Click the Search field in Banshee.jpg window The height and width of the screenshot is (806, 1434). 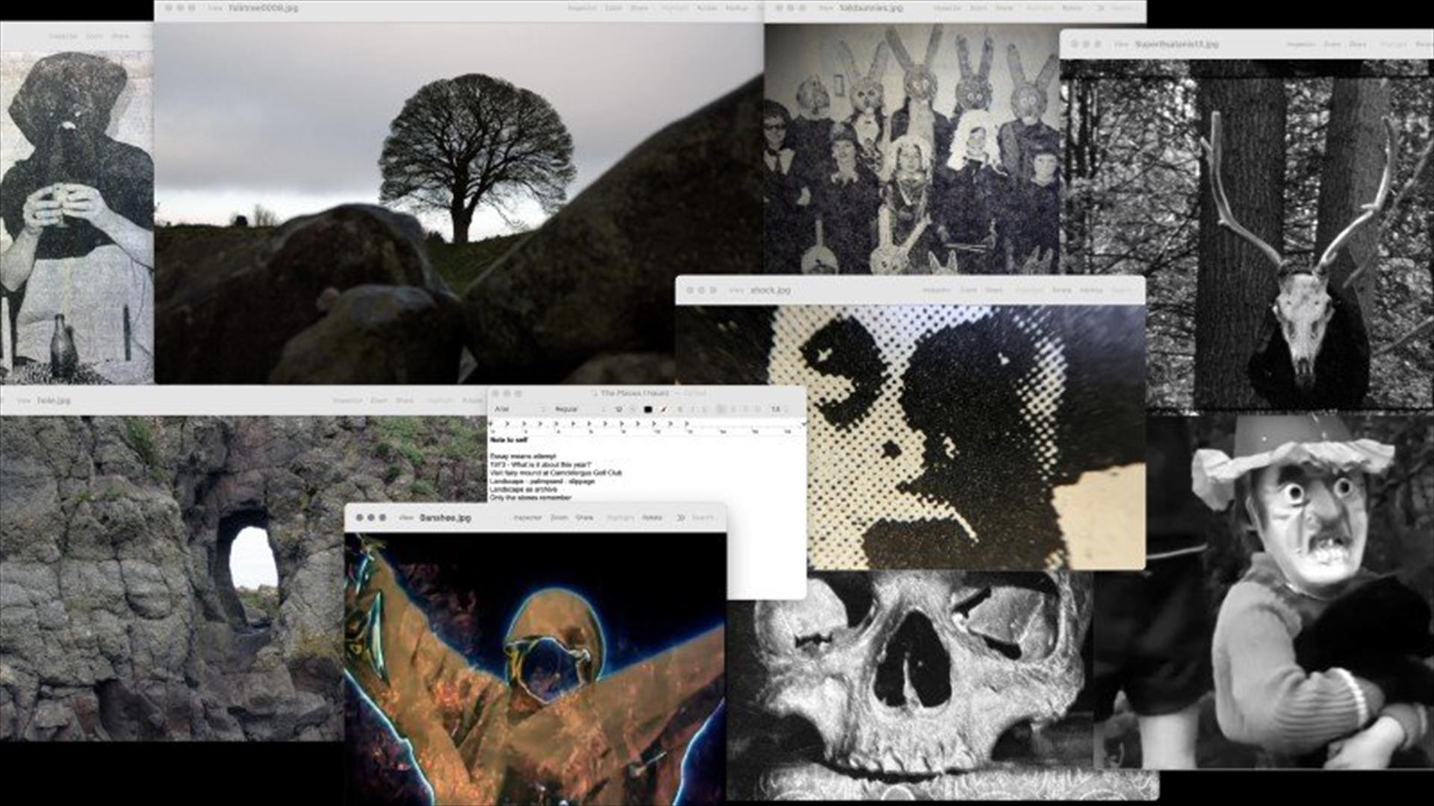coord(703,517)
